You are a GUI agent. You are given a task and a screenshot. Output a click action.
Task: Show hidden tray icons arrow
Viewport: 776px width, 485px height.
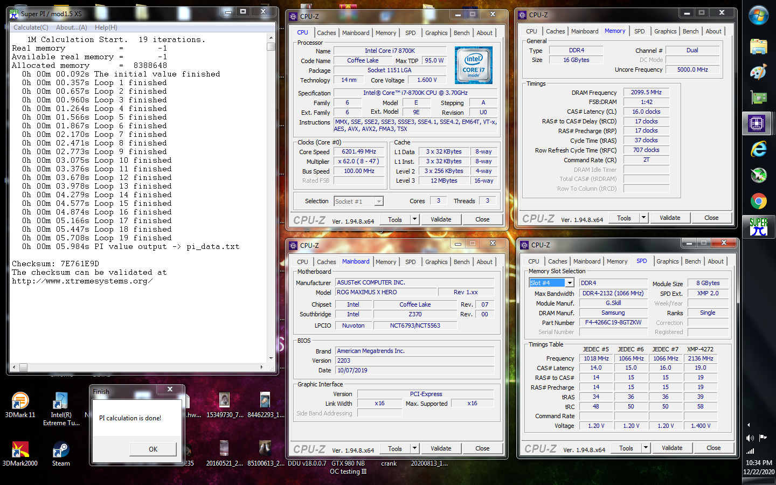(749, 425)
